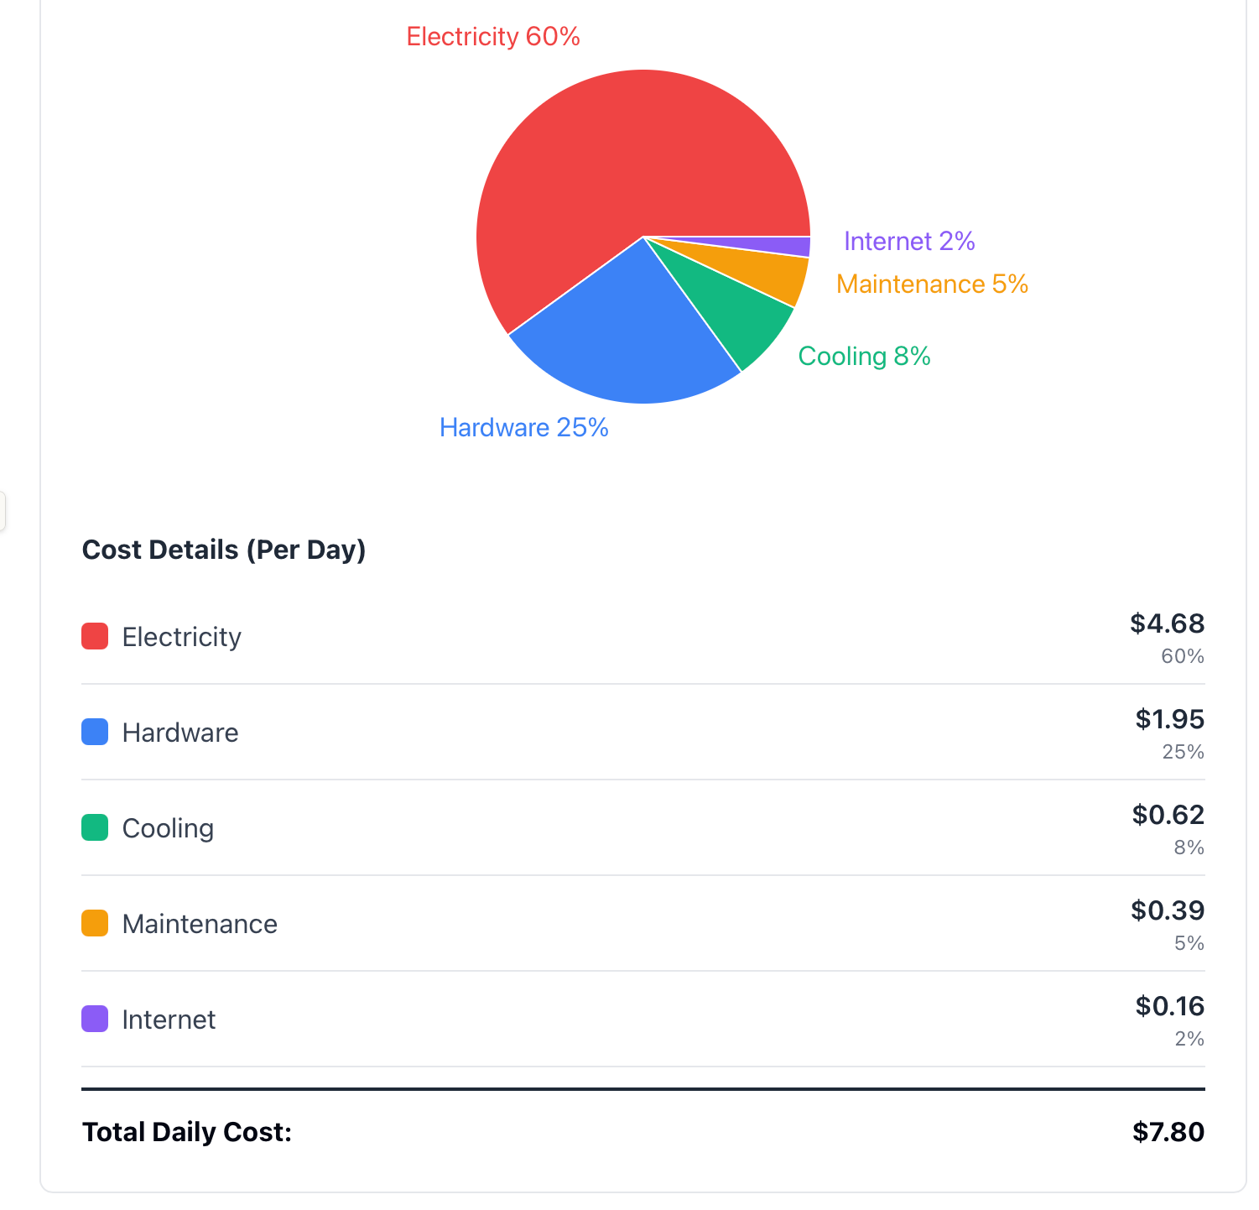
Task: Click the $1.95 Hardware cost value
Action: [x=1169, y=719]
